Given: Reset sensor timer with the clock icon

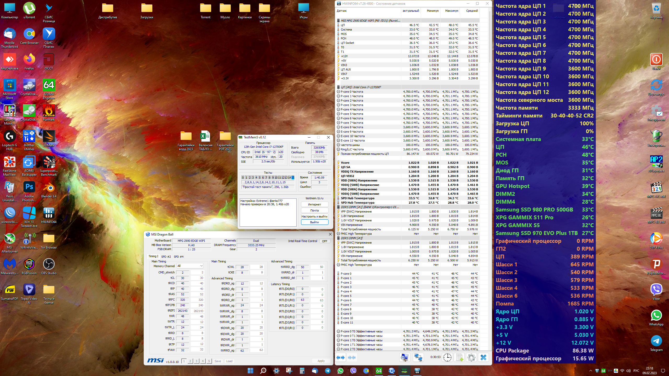Looking at the screenshot, I should coord(447,357).
